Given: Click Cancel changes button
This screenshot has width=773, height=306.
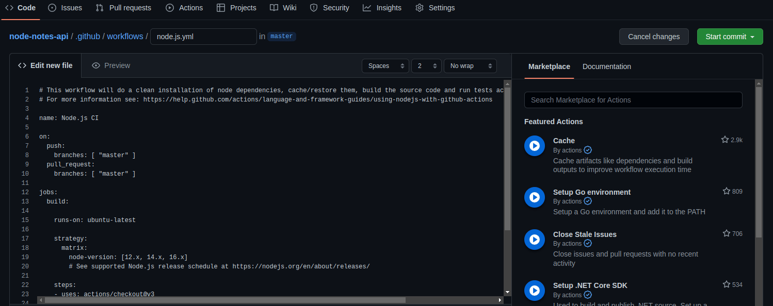Looking at the screenshot, I should 654,37.
